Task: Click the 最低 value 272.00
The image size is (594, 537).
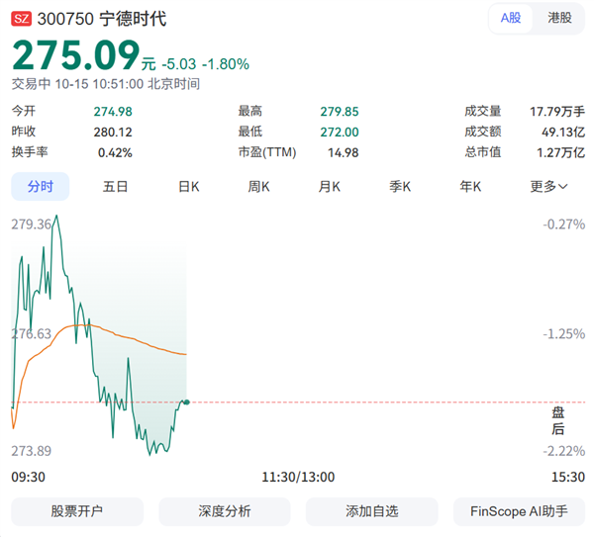Action: coord(340,133)
